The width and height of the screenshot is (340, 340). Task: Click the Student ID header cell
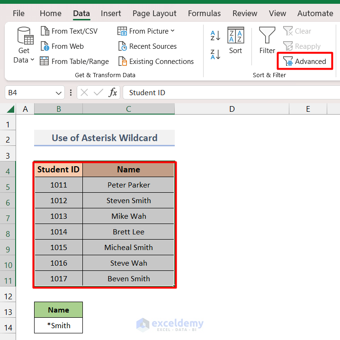tap(59, 170)
